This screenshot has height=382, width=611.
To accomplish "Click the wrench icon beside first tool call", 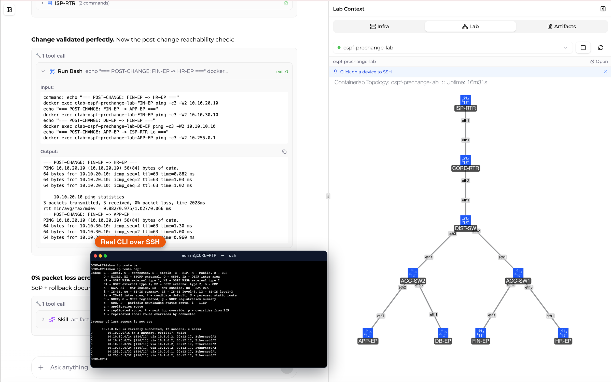I will [38, 56].
